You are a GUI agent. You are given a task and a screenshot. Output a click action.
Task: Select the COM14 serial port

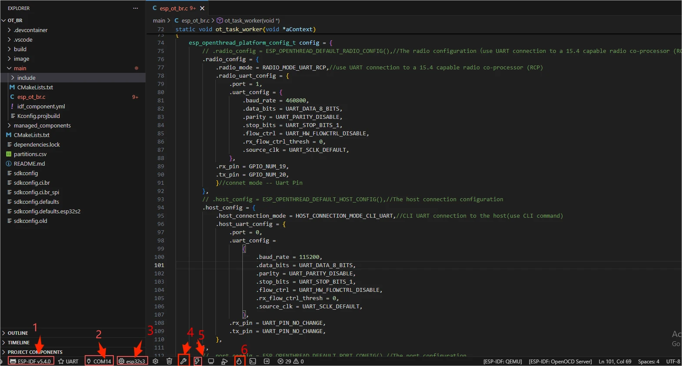pos(99,361)
